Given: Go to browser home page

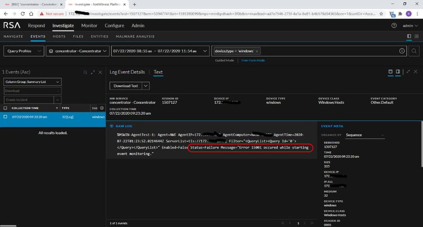Looking at the screenshot, I should [x=31, y=14].
